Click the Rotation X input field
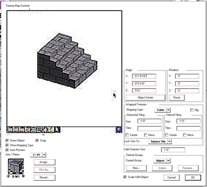 coord(187,76)
